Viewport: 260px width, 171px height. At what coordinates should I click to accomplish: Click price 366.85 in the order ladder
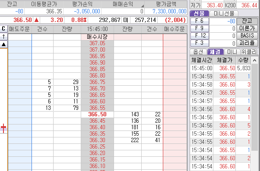pos(97,69)
